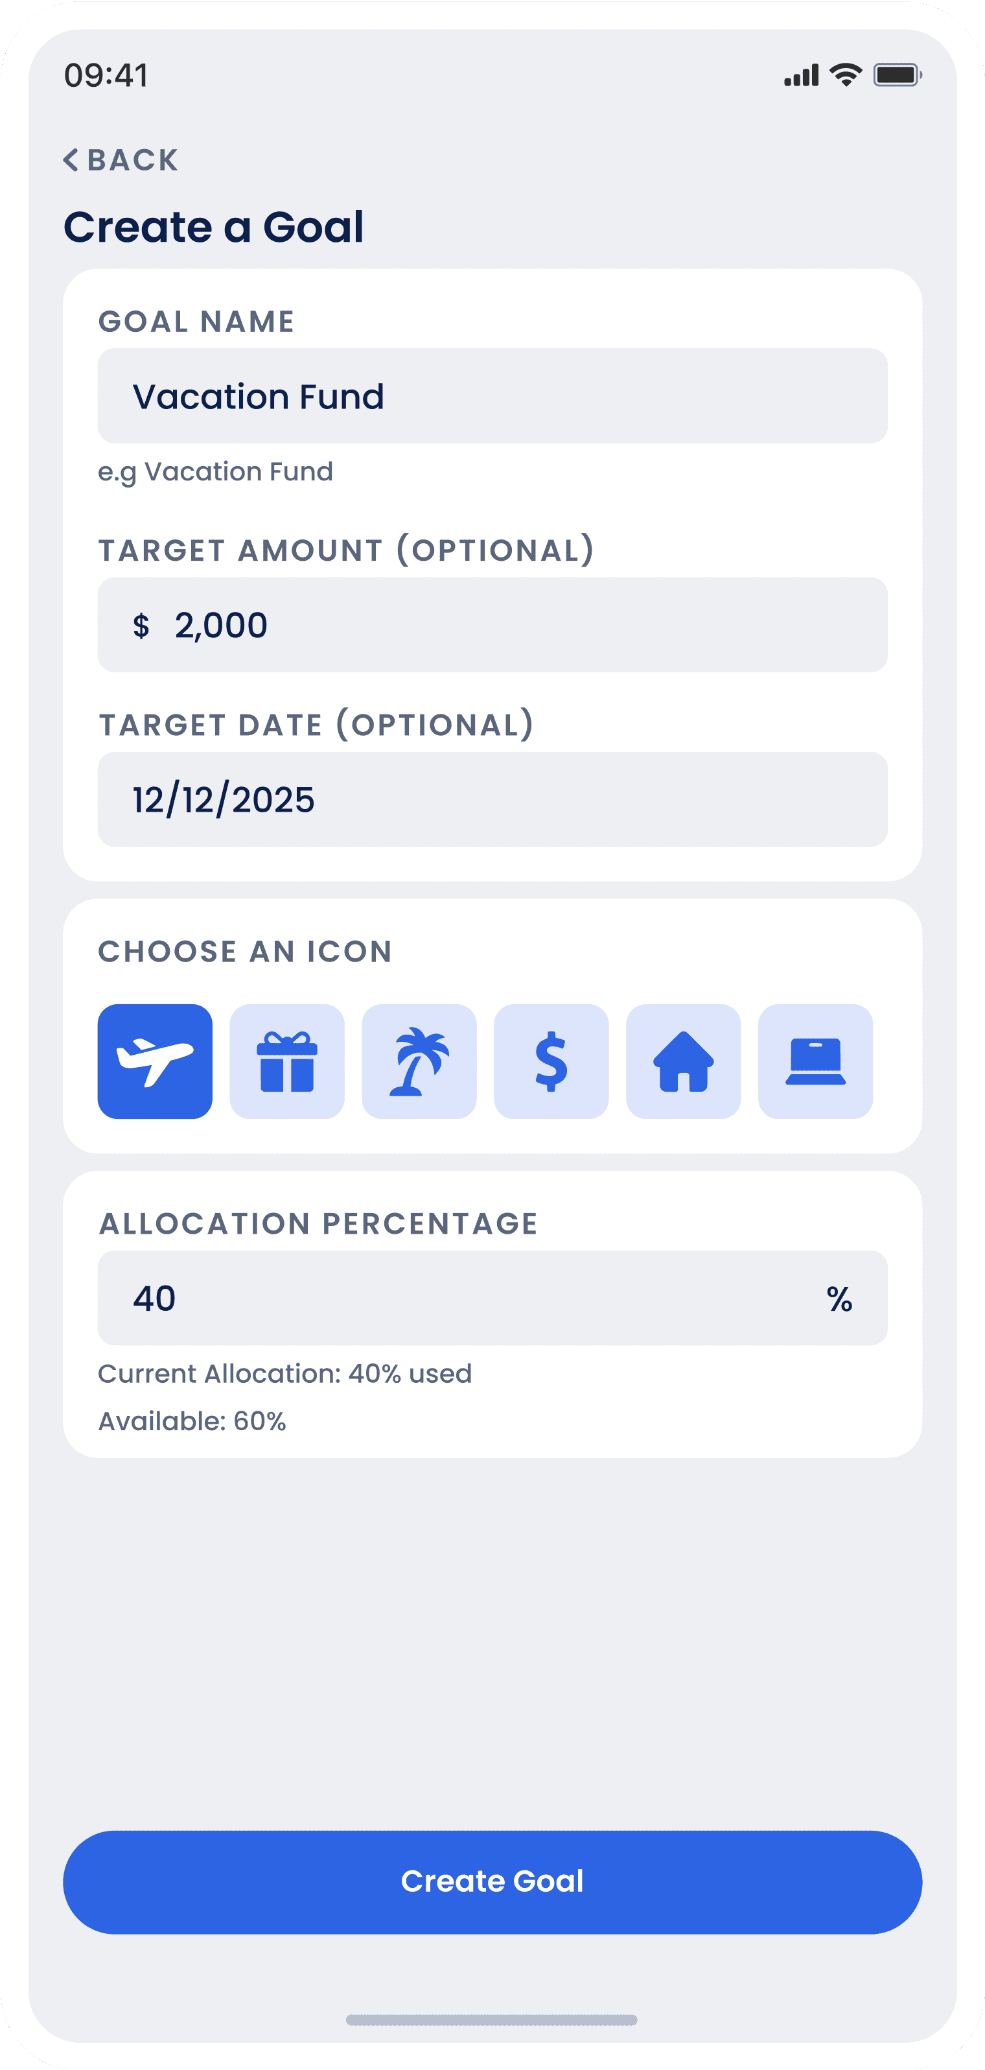Open the Target Date field 12/12/2025
Viewport: 985px width, 2070px height.
[492, 799]
